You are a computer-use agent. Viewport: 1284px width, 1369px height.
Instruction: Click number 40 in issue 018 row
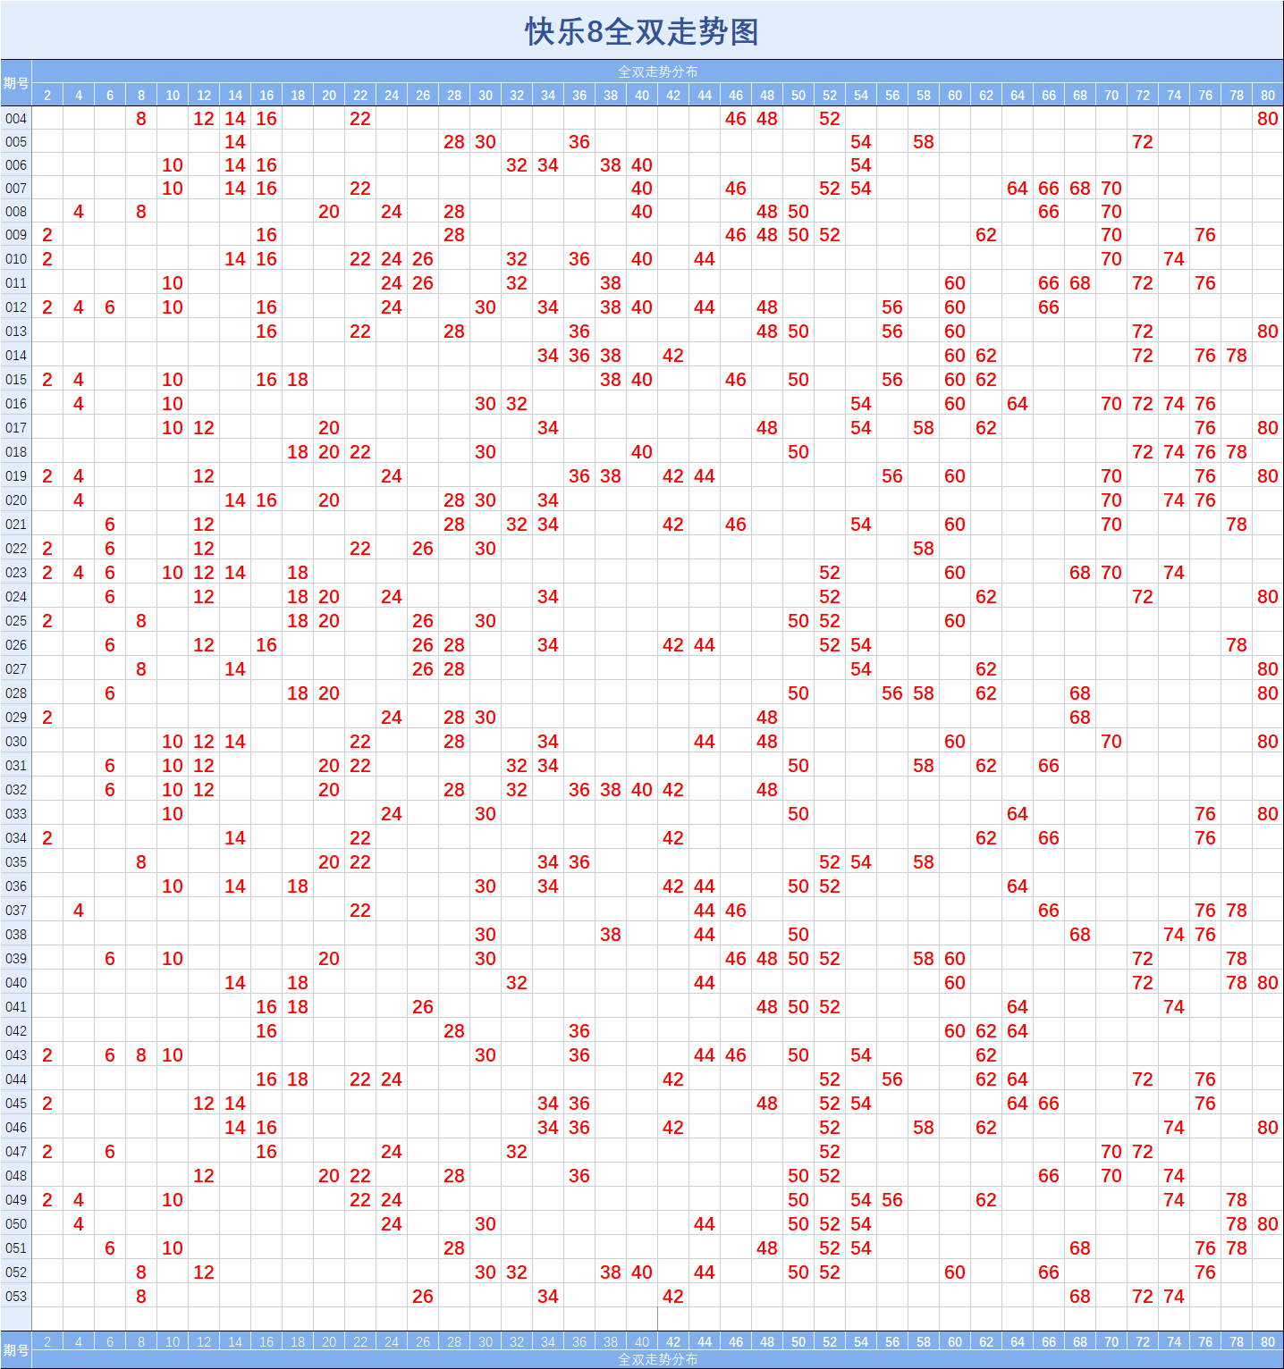(642, 451)
